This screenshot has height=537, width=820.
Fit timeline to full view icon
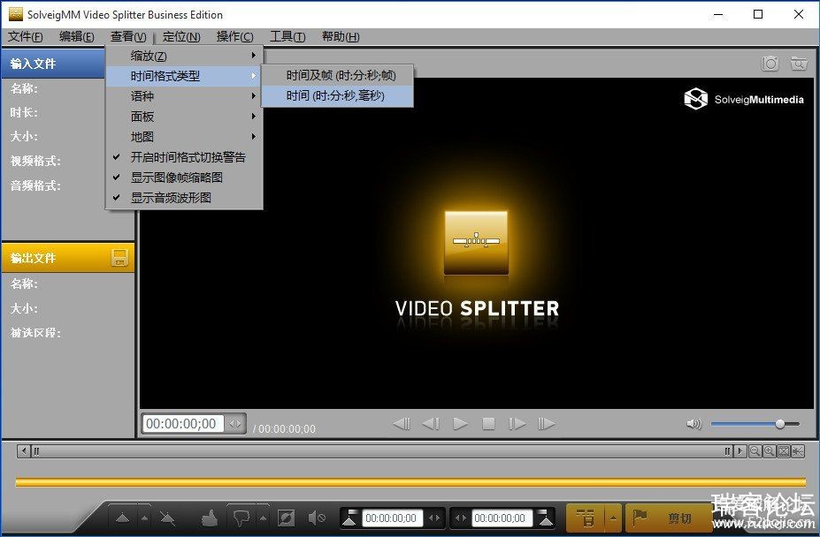[x=784, y=450]
